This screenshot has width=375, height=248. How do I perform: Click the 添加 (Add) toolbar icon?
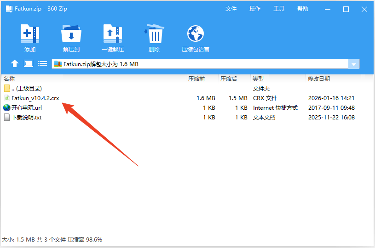[30, 34]
